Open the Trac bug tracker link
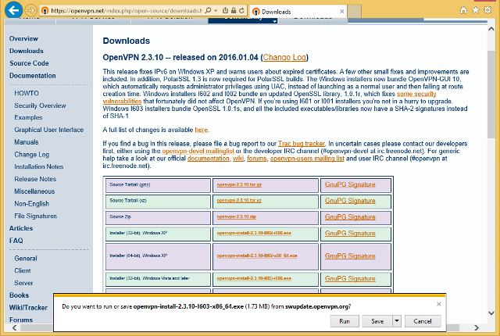The width and height of the screenshot is (500, 336). pyautogui.click(x=302, y=144)
